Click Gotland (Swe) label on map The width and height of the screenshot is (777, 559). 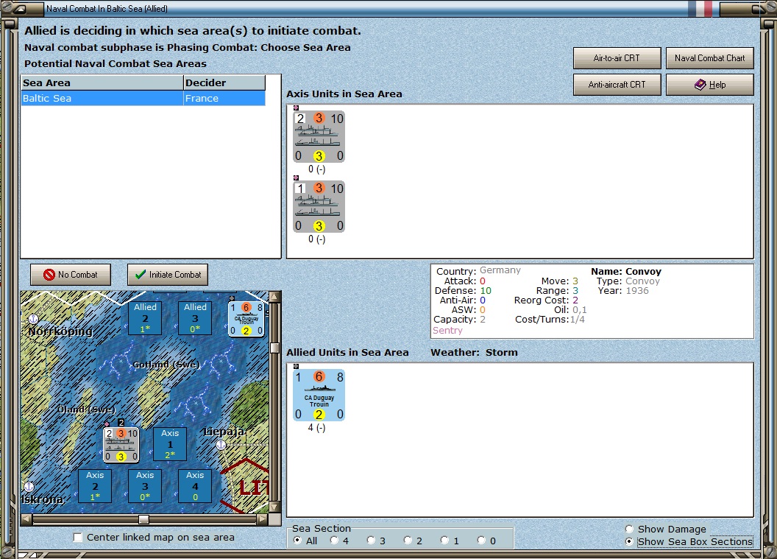click(166, 365)
